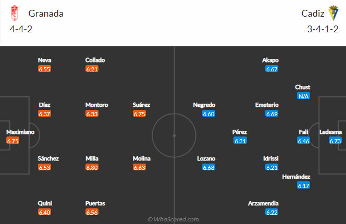The width and height of the screenshot is (346, 224).
Task: Select Suárez's 6.75 rating badge
Action: [139, 114]
